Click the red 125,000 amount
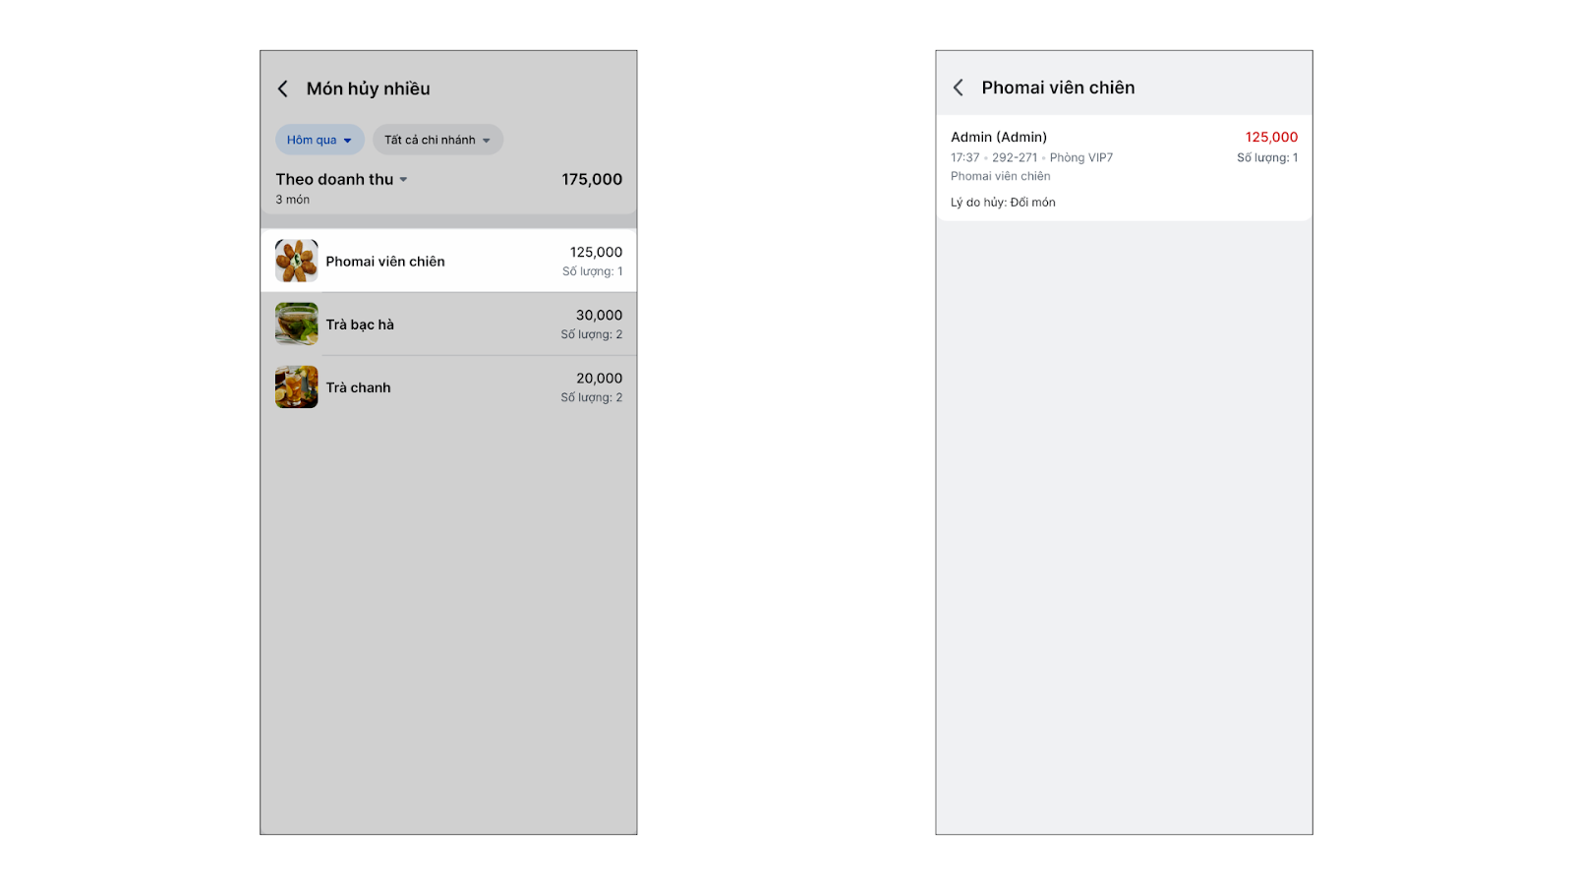Image resolution: width=1573 pixels, height=885 pixels. coord(1271,137)
